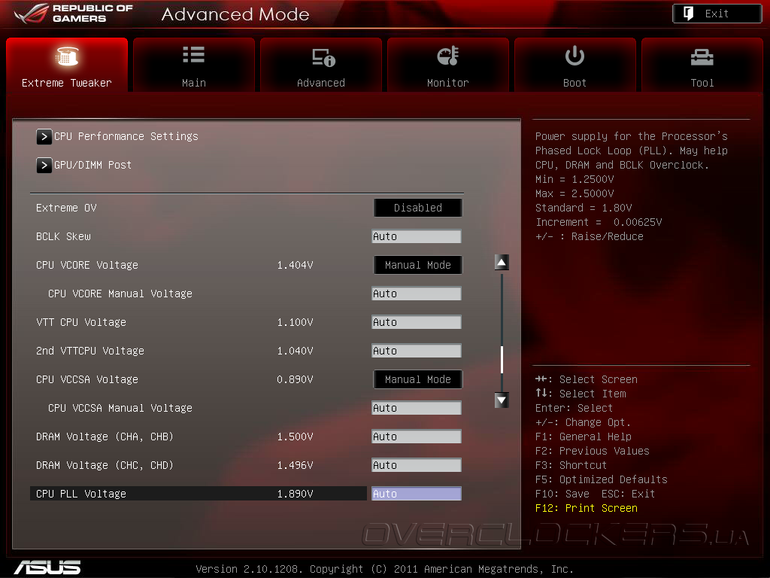770x578 pixels.
Task: Click the Advanced monitor-info icon
Action: [x=323, y=57]
